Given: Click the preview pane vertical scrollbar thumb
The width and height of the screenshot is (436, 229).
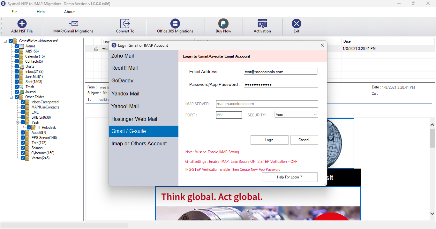Looking at the screenshot, I should pyautogui.click(x=432, y=138).
